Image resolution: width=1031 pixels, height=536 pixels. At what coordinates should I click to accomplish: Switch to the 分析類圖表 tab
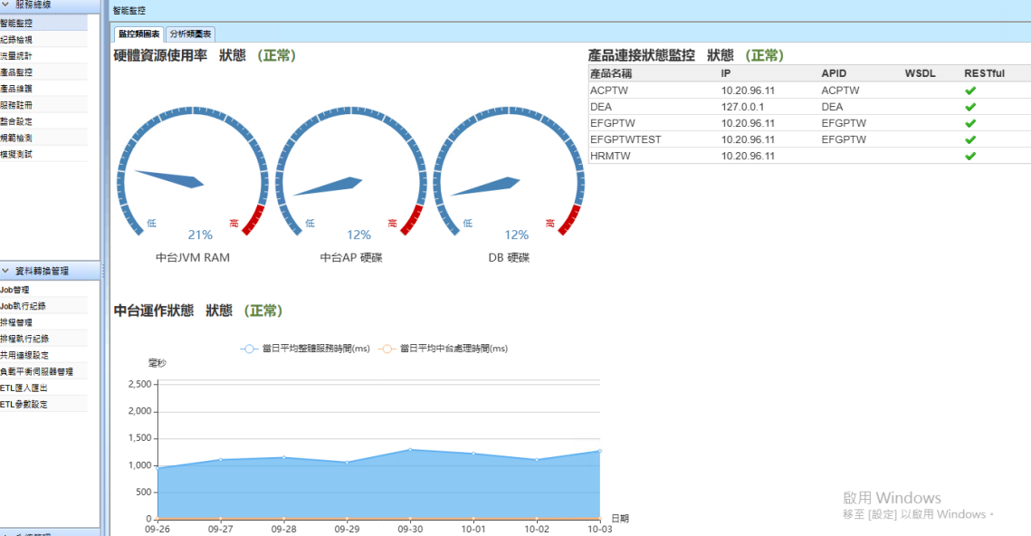pyautogui.click(x=190, y=34)
